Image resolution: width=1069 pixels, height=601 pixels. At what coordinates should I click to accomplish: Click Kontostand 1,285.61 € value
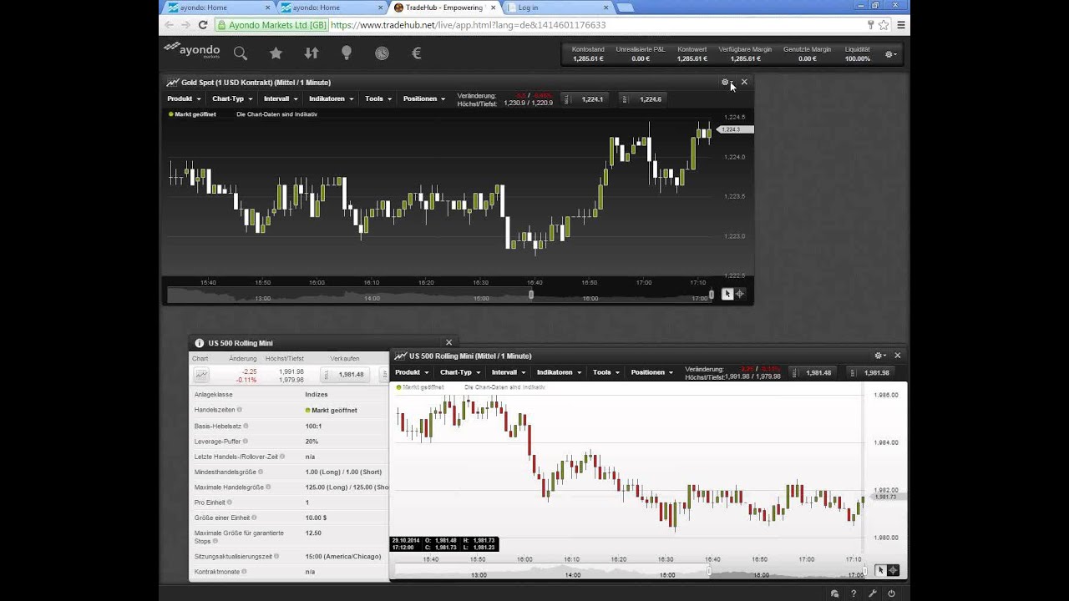[588, 59]
